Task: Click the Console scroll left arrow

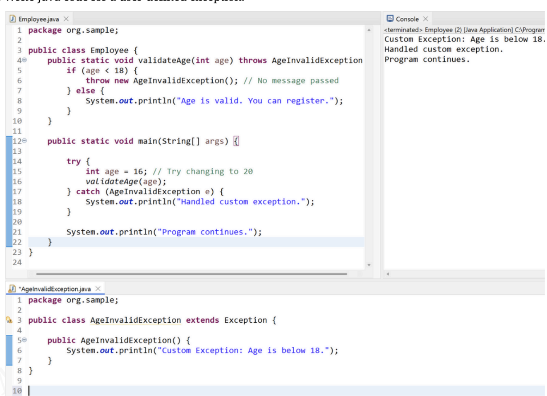Action: 388,274
